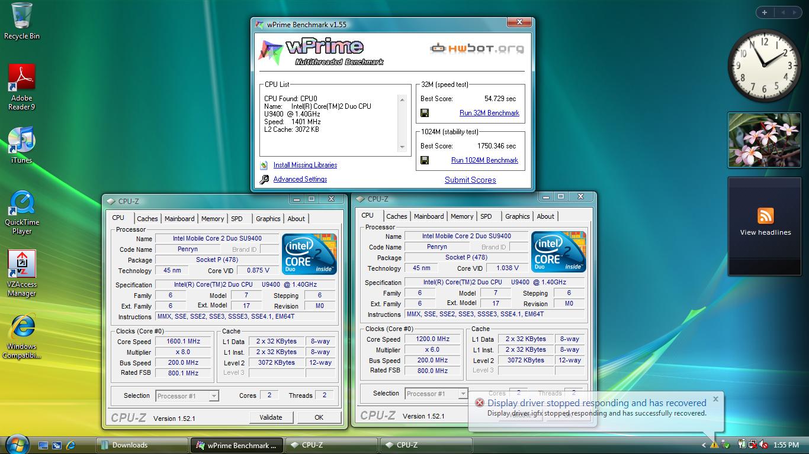Screen dimensions: 809x454
Task: Switch to Caches tab in left CPU-Z
Action: [x=147, y=219]
